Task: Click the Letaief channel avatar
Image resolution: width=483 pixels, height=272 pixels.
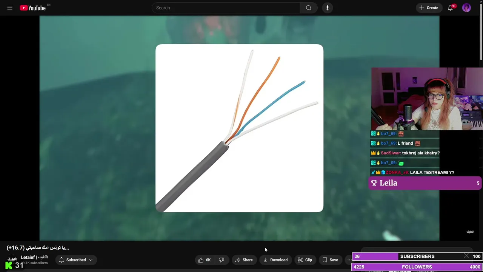Action: point(12,260)
